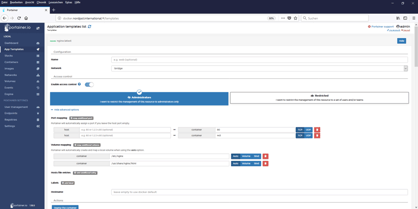The image size is (418, 209).
Task: Click the Stacks sidebar icon
Action: click(x=38, y=56)
